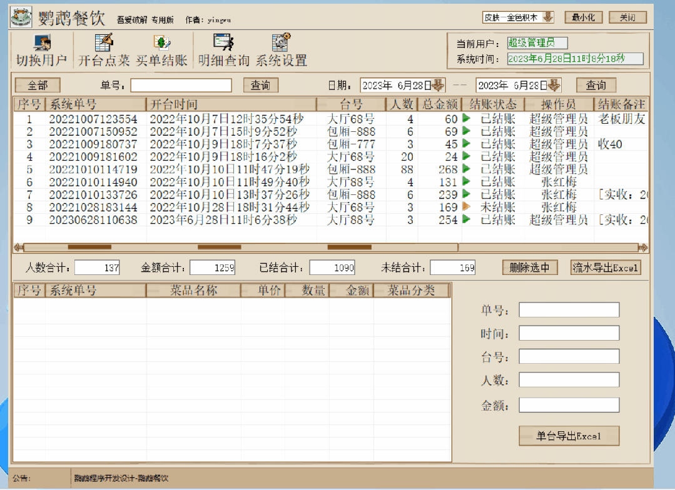Viewport: 675px width, 490px height.
Task: Click the 操作员 column header
Action: (559, 104)
